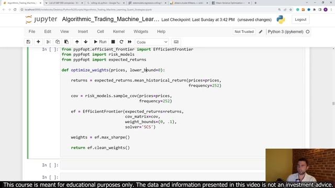This screenshot has width=335, height=188.
Task: Click the kernel idle circle indicator
Action: coord(308,32)
